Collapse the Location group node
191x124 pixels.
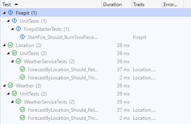4,45
